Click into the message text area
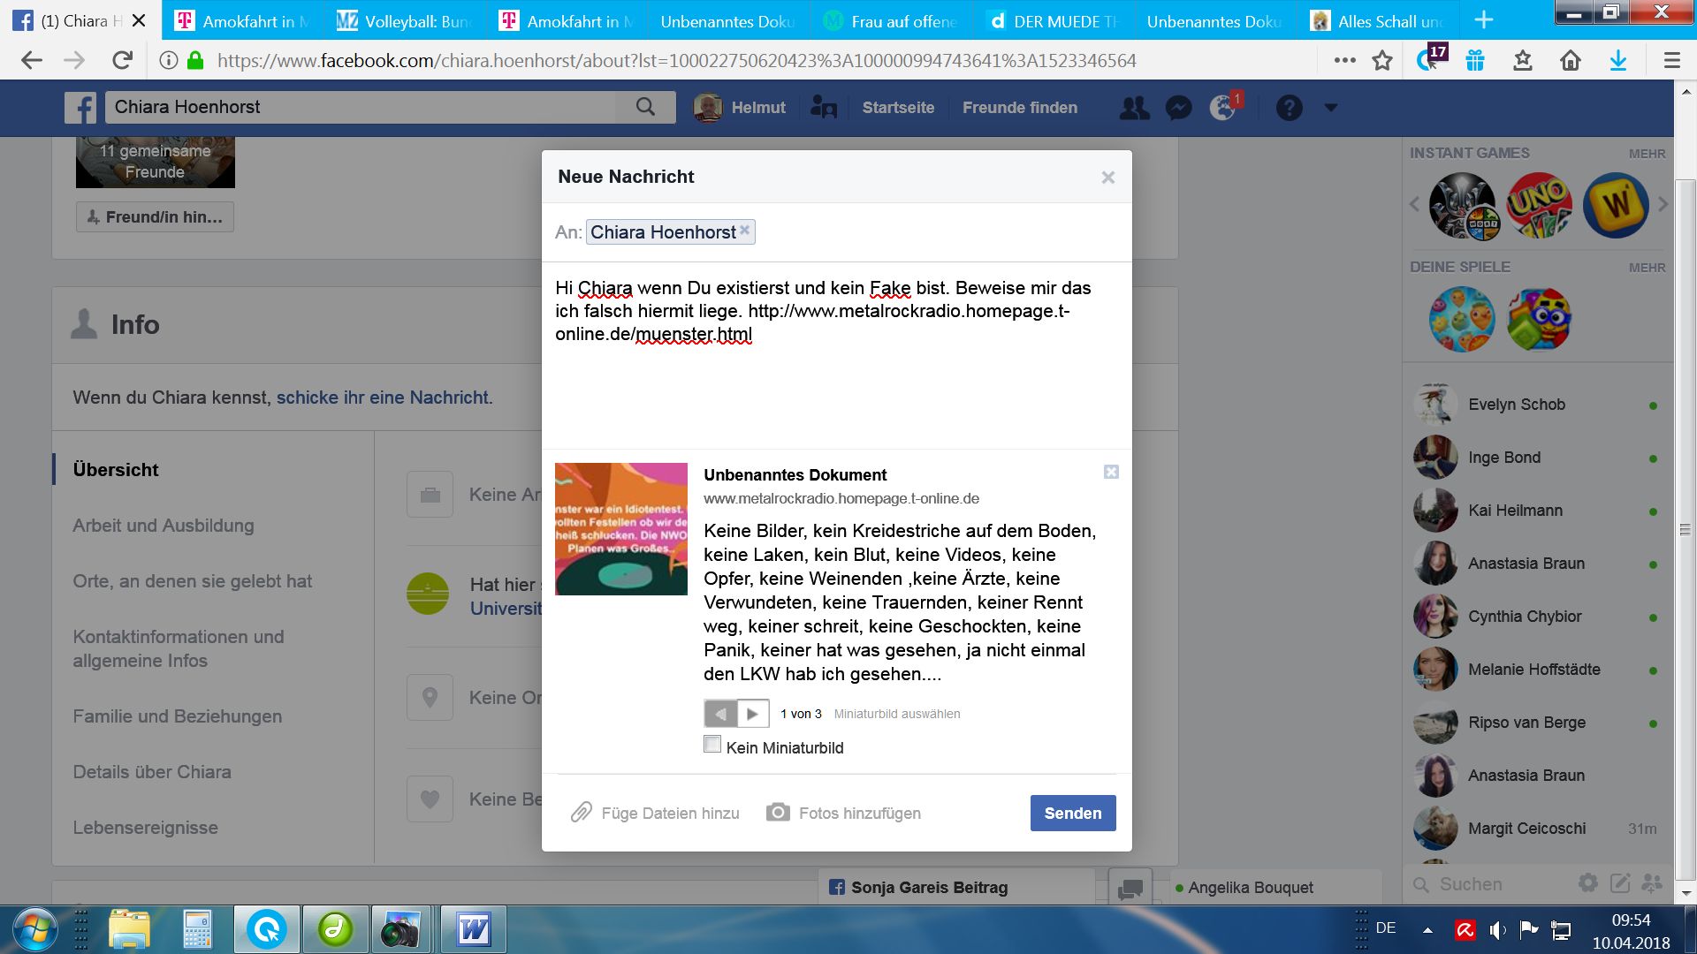Image resolution: width=1697 pixels, height=954 pixels. click(836, 355)
